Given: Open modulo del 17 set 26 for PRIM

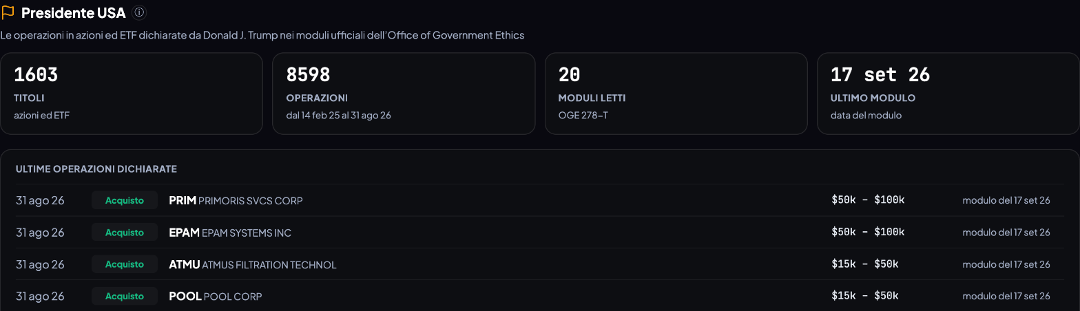Looking at the screenshot, I should pos(1006,200).
